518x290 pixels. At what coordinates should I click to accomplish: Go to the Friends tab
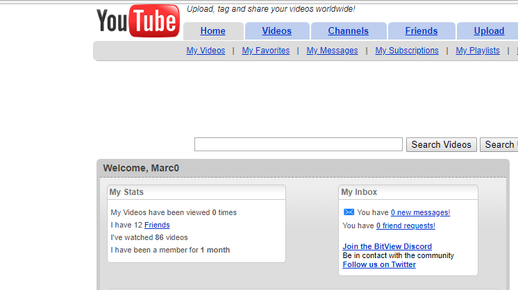(x=421, y=31)
